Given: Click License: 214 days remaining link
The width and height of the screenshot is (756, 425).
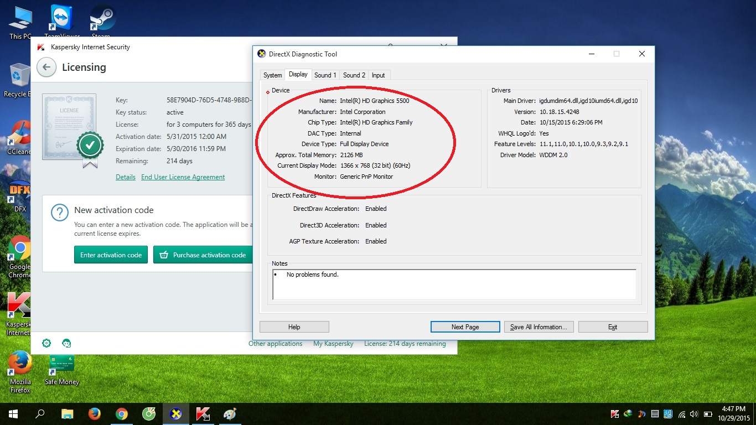Looking at the screenshot, I should click(405, 344).
